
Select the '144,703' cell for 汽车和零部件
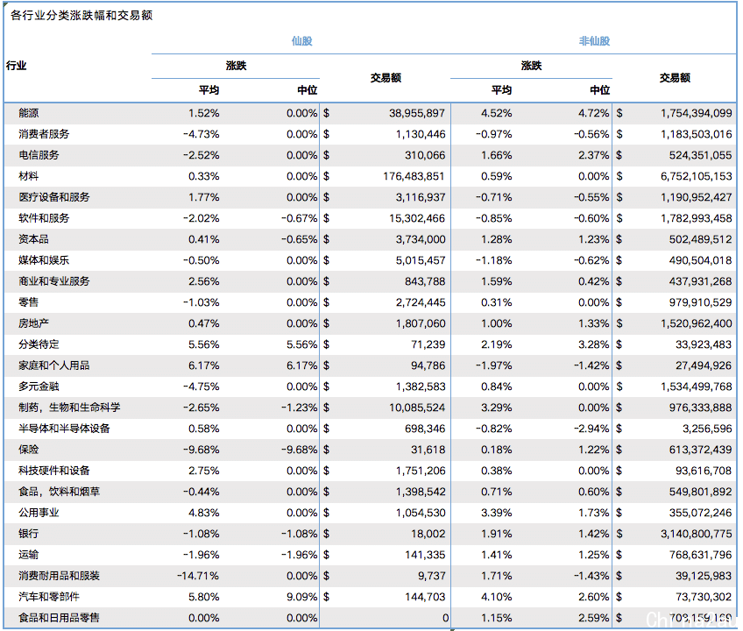pyautogui.click(x=425, y=597)
